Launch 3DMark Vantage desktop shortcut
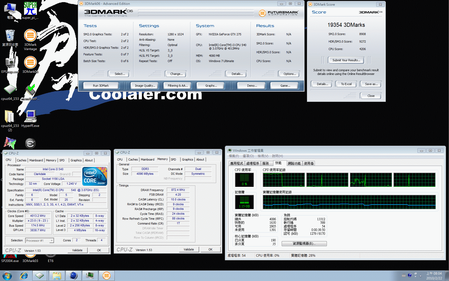The height and width of the screenshot is (281, 449). (x=30, y=39)
